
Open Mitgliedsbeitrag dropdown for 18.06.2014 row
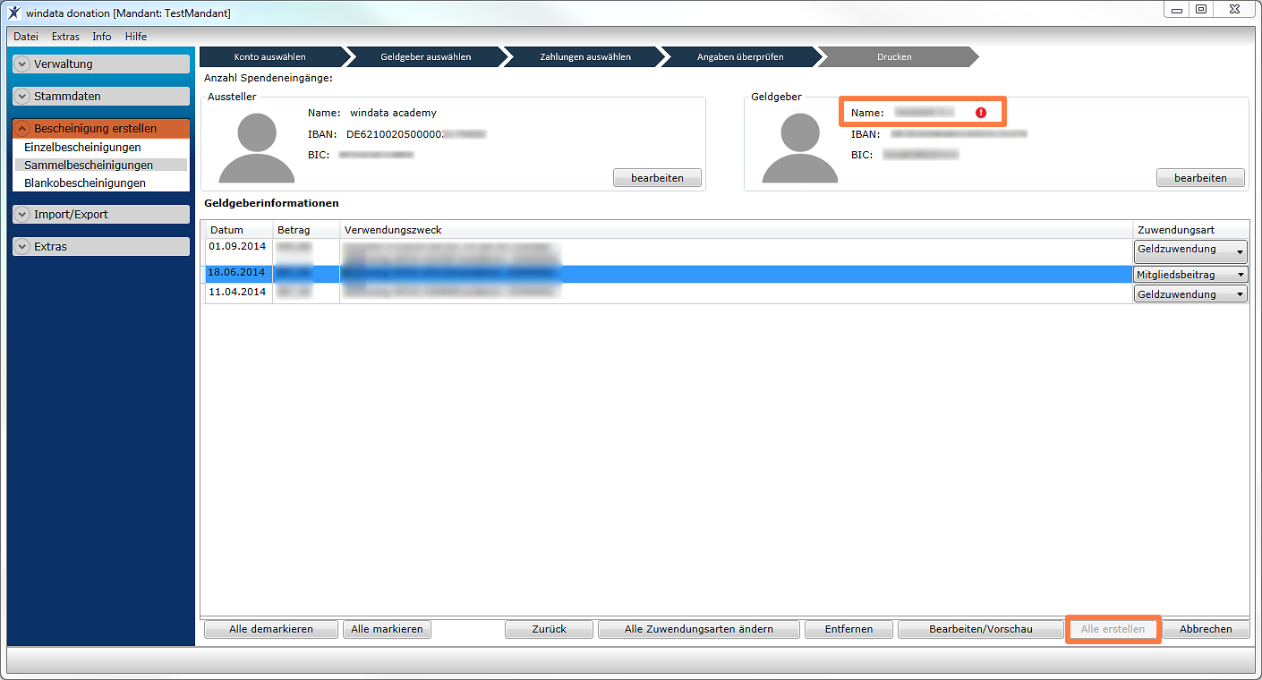[1190, 275]
